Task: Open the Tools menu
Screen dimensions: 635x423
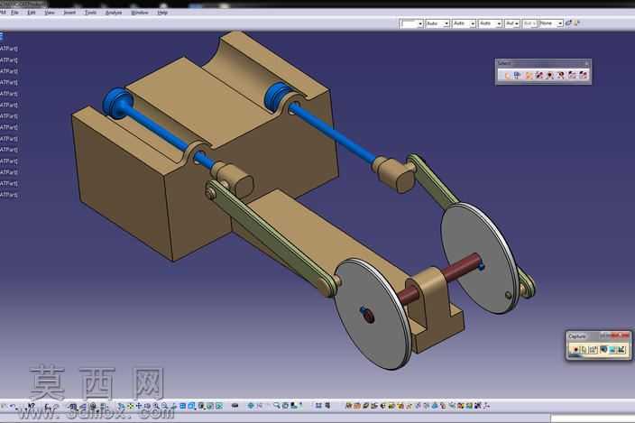Action: 90,13
